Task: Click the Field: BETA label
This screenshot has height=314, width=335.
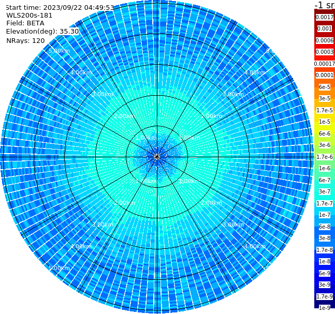Action: [x=25, y=23]
